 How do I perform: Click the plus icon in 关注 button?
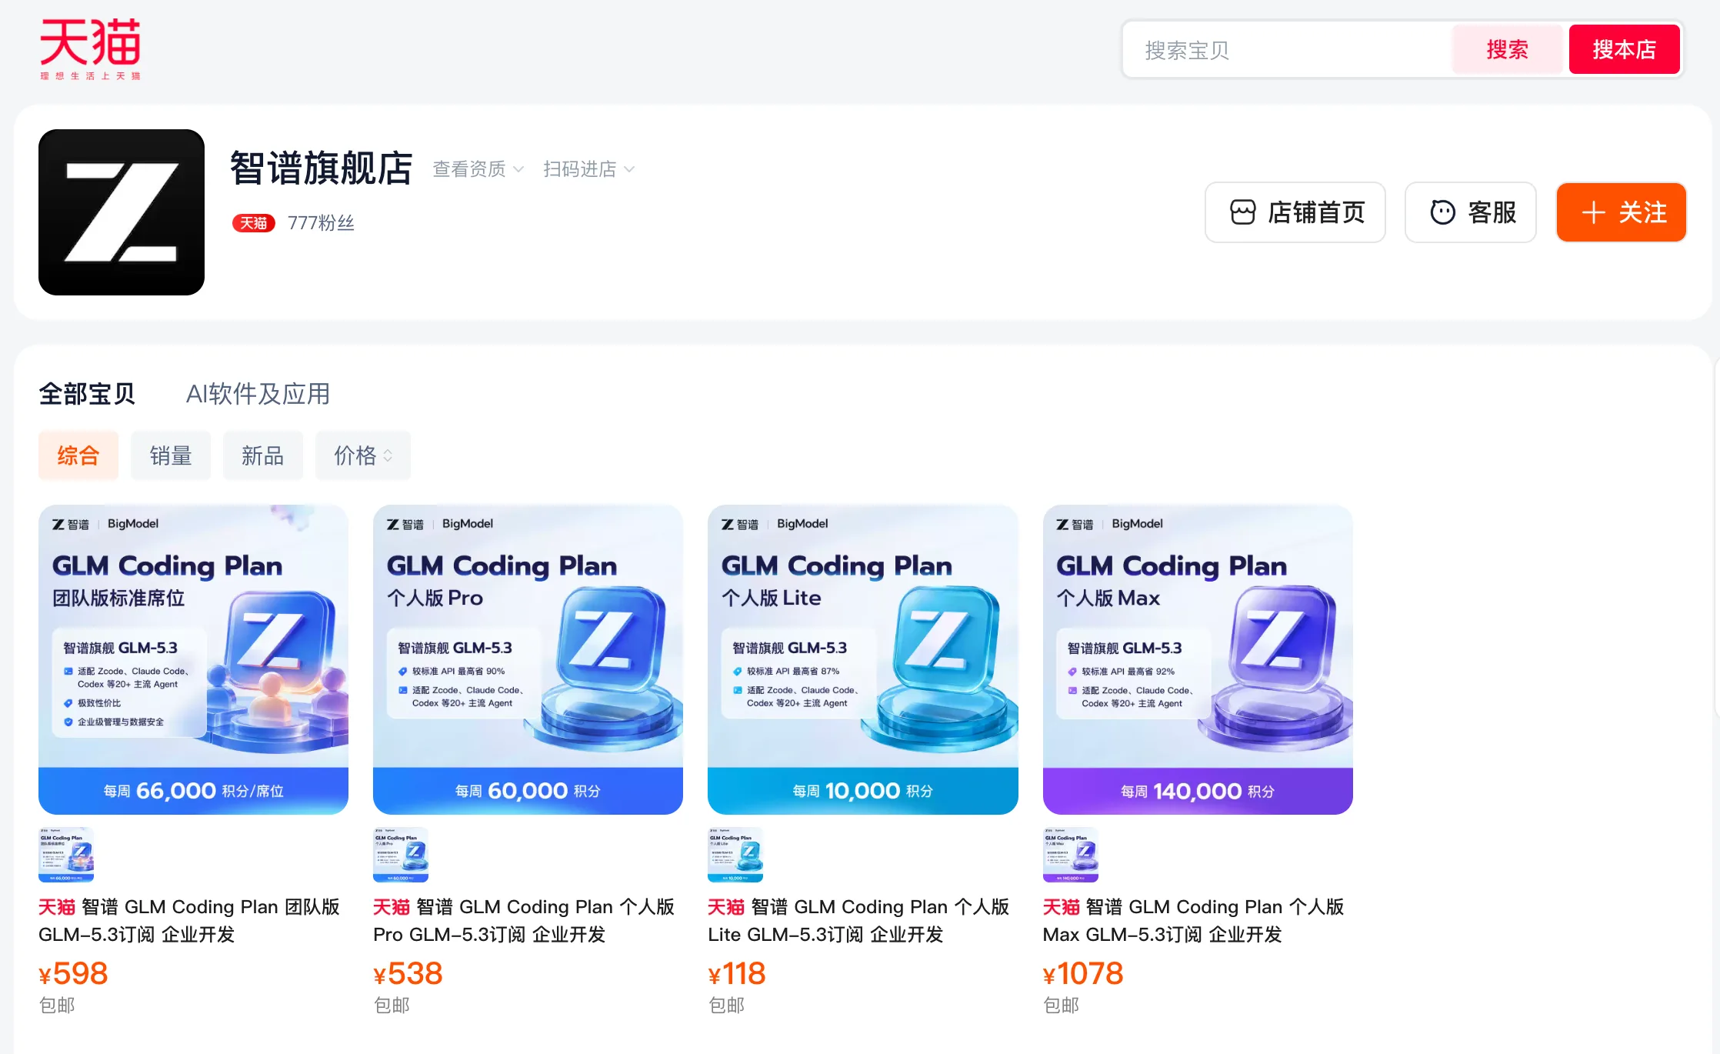[1593, 212]
